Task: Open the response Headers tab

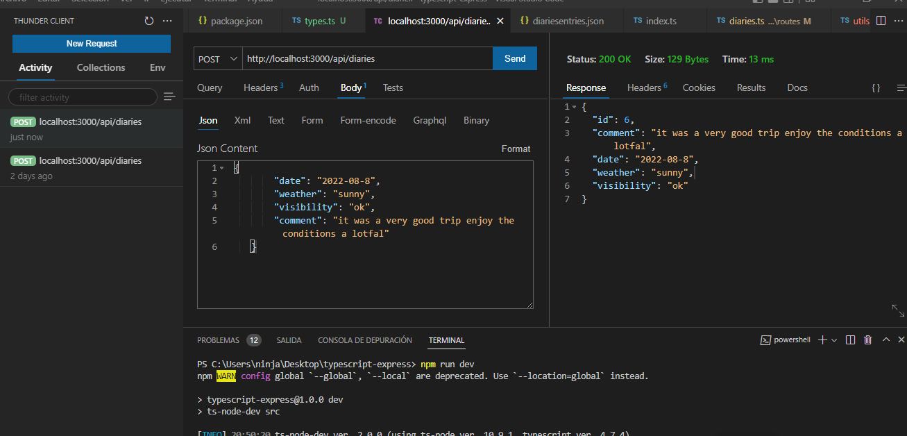Action: pyautogui.click(x=647, y=87)
